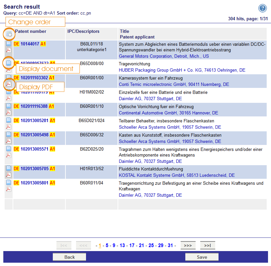Select IPC code B62D025/20
Viewport: 271px width, 266px height.
point(92,149)
